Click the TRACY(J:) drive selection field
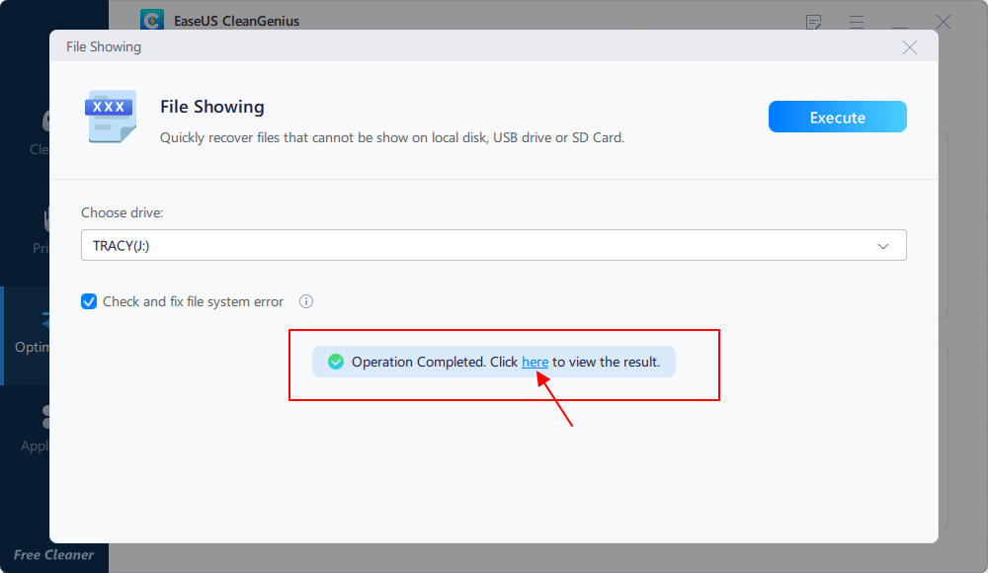 [474, 246]
